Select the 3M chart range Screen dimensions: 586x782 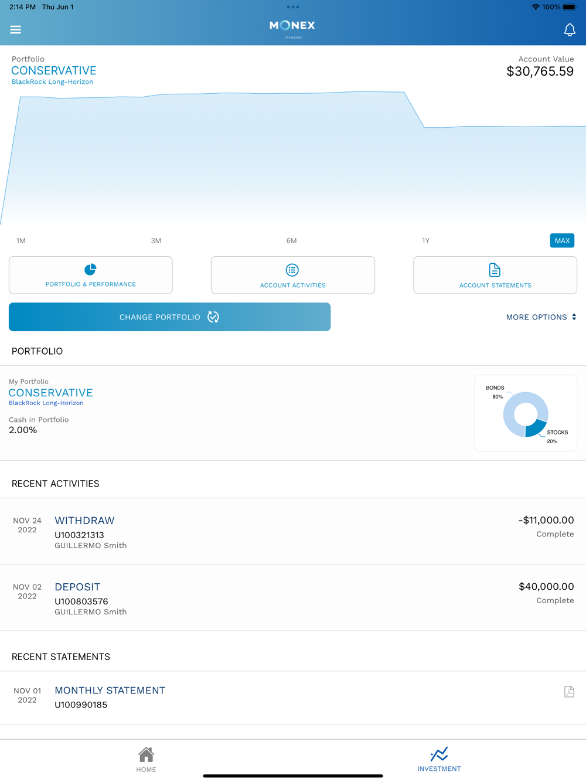coord(156,241)
